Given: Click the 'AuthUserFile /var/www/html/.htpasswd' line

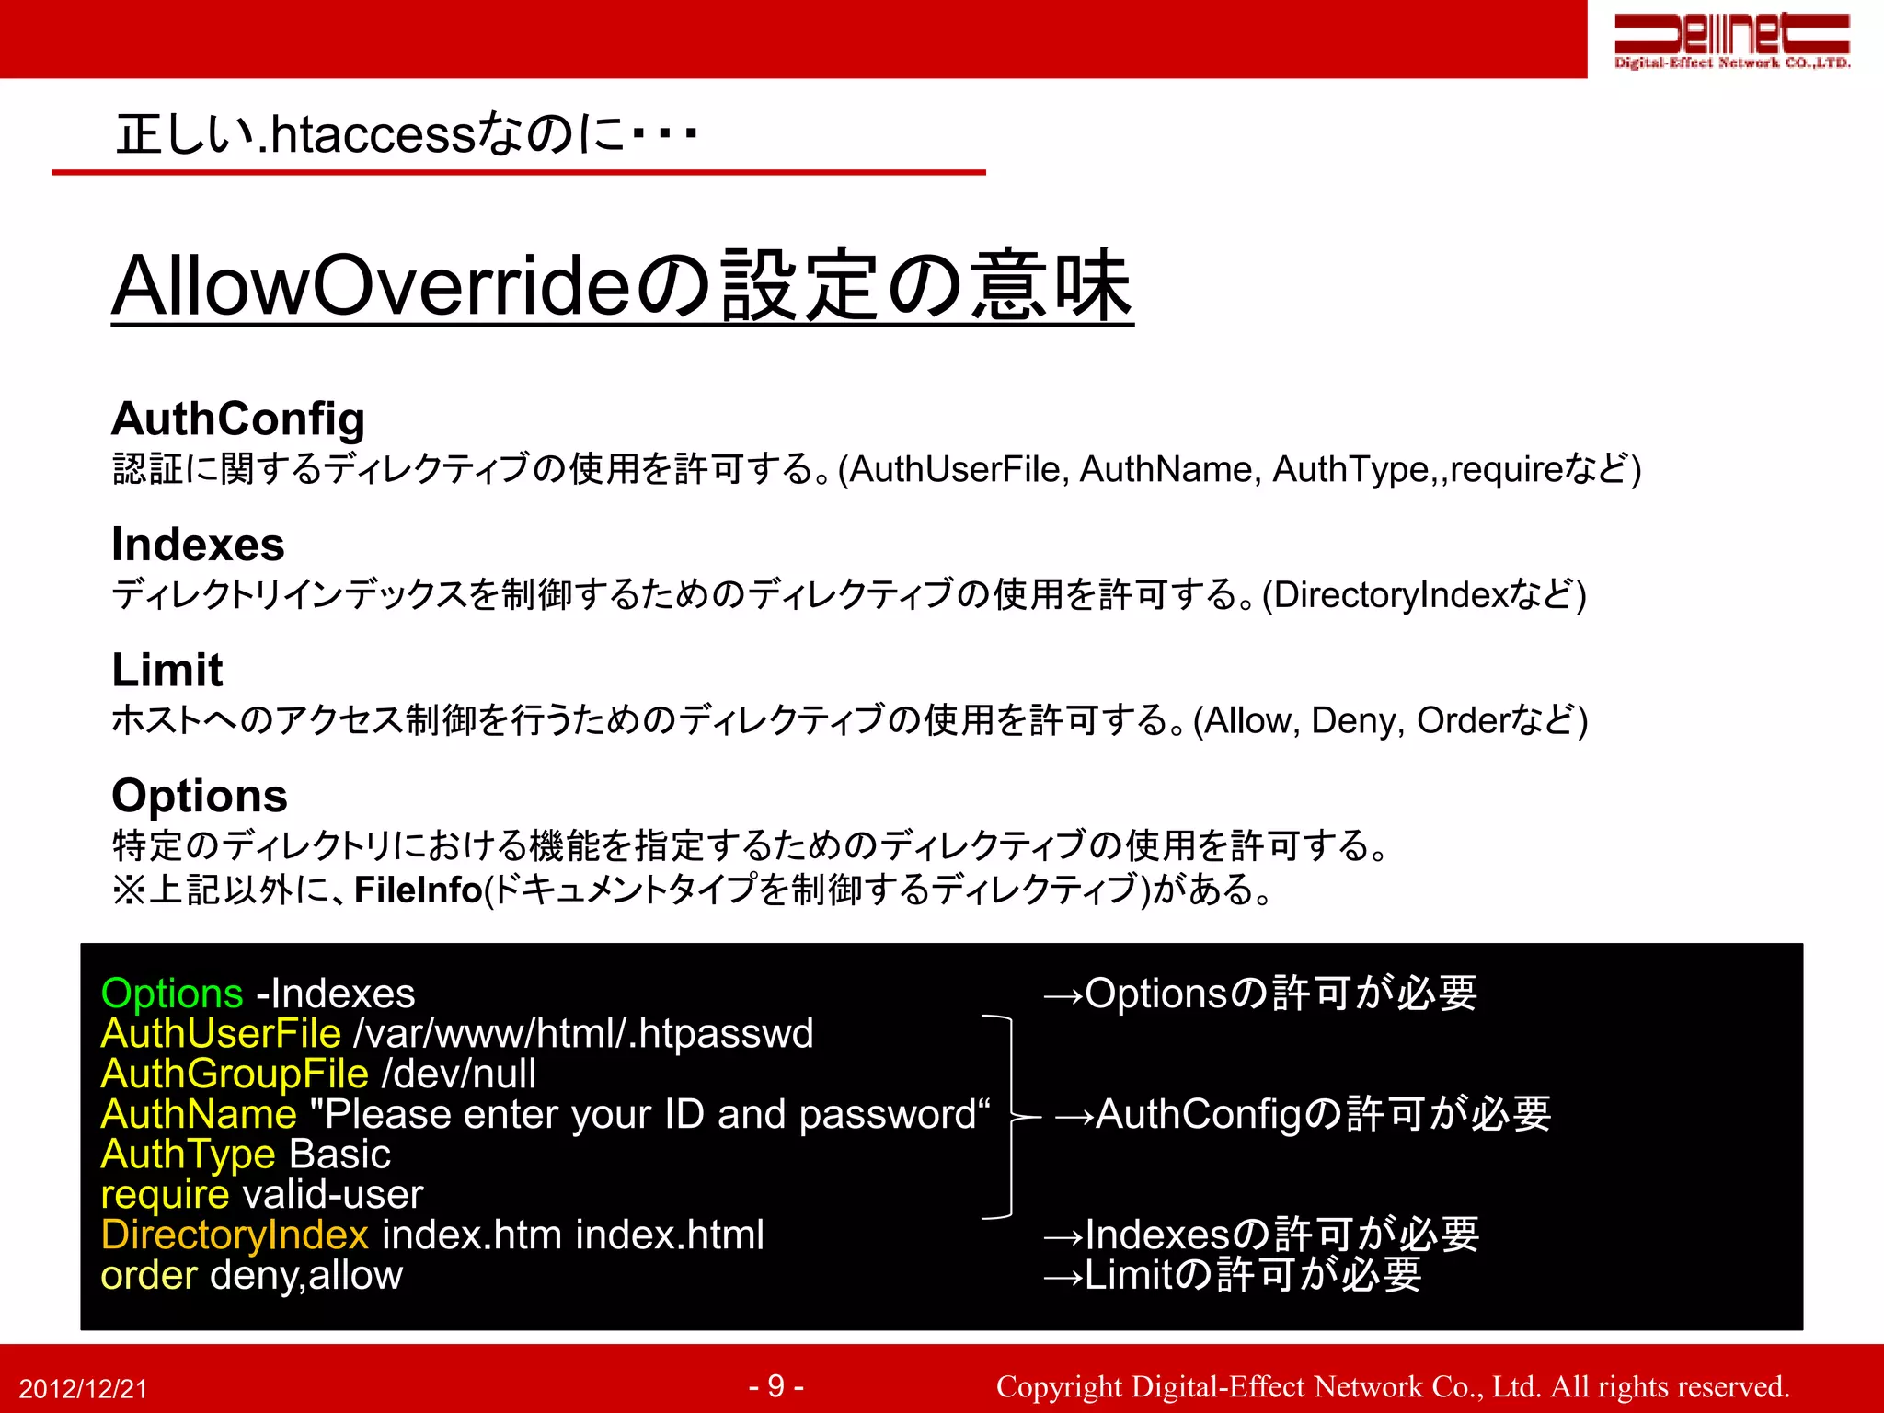Looking at the screenshot, I should click(457, 1034).
